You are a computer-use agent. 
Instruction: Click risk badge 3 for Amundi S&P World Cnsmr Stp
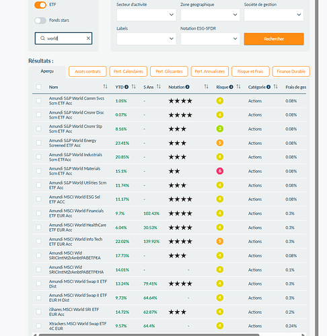coord(220,129)
